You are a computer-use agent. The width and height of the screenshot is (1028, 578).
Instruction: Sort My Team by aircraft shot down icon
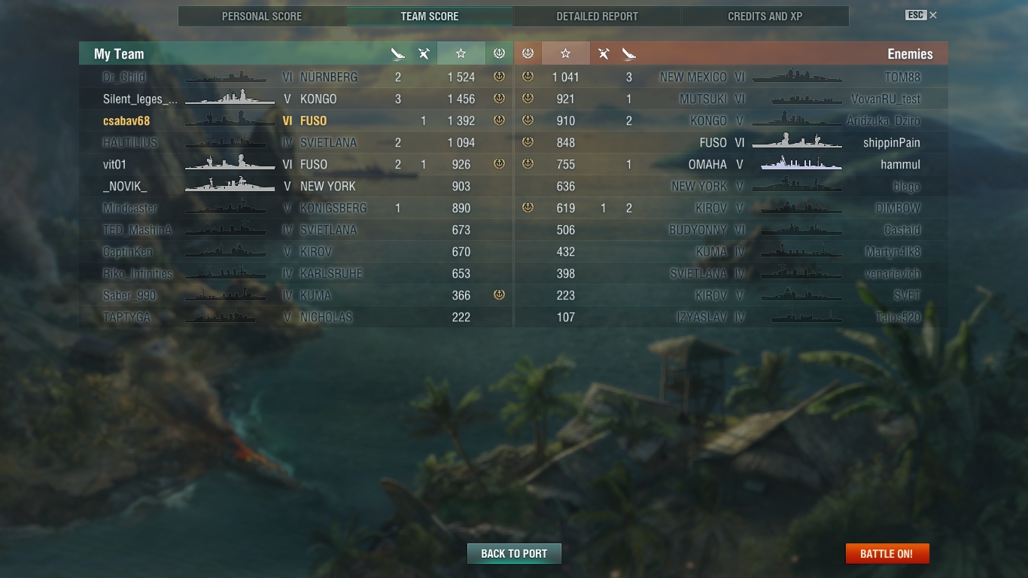424,53
